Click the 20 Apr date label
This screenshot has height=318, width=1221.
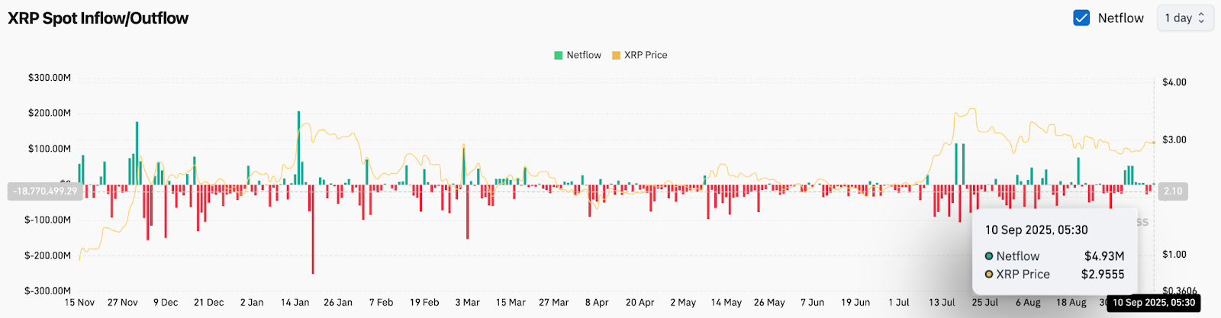640,303
